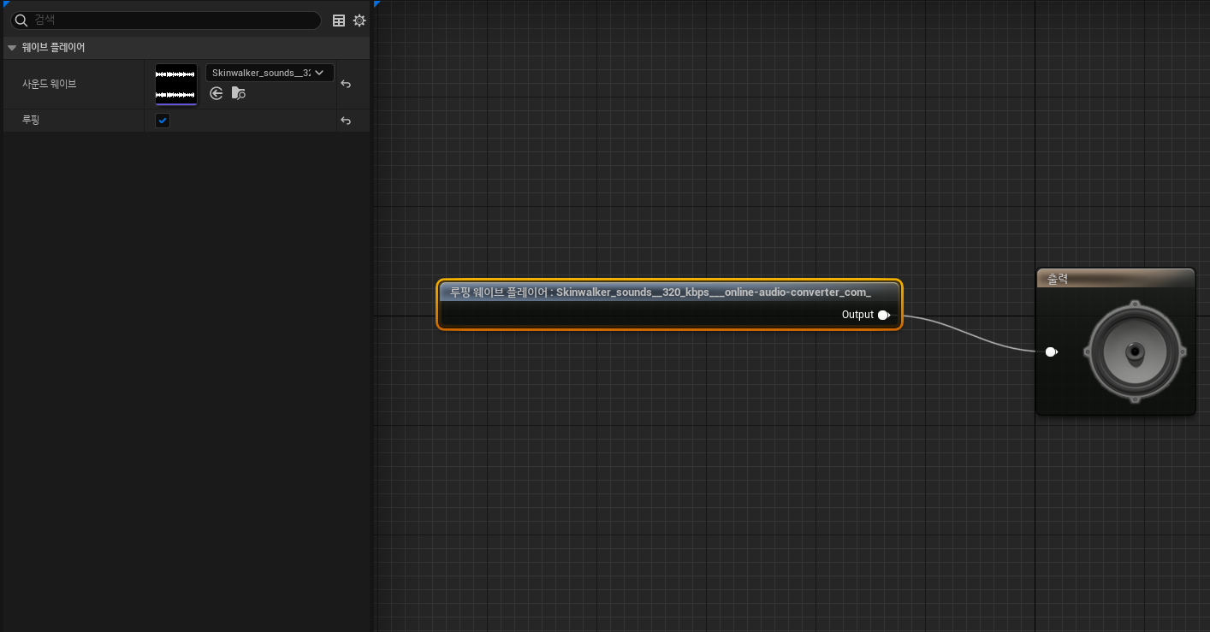Browse to asset in content browser icon

click(239, 93)
